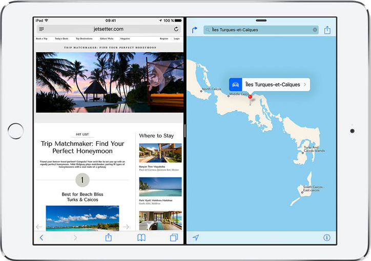Viewport: 371px width, 261px height.
Task: Tap the battery status indicator
Action: click(178, 20)
